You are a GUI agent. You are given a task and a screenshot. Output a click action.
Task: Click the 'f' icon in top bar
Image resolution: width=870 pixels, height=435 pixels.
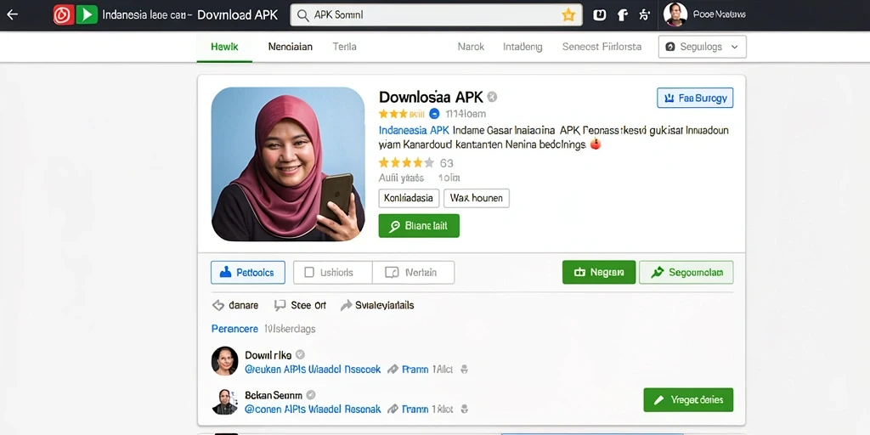point(623,15)
